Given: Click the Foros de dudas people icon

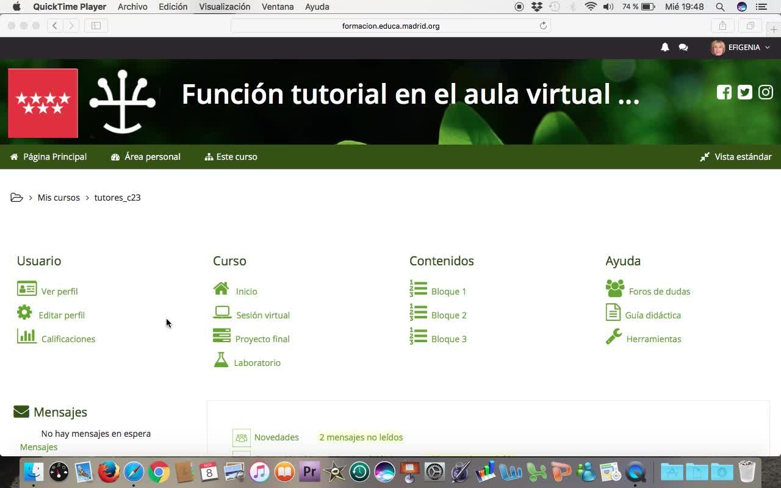Looking at the screenshot, I should click(615, 289).
